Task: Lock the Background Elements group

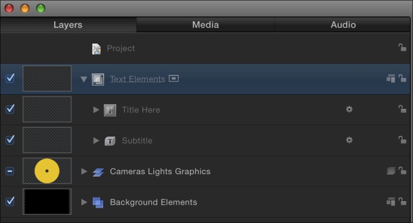Action: [402, 201]
